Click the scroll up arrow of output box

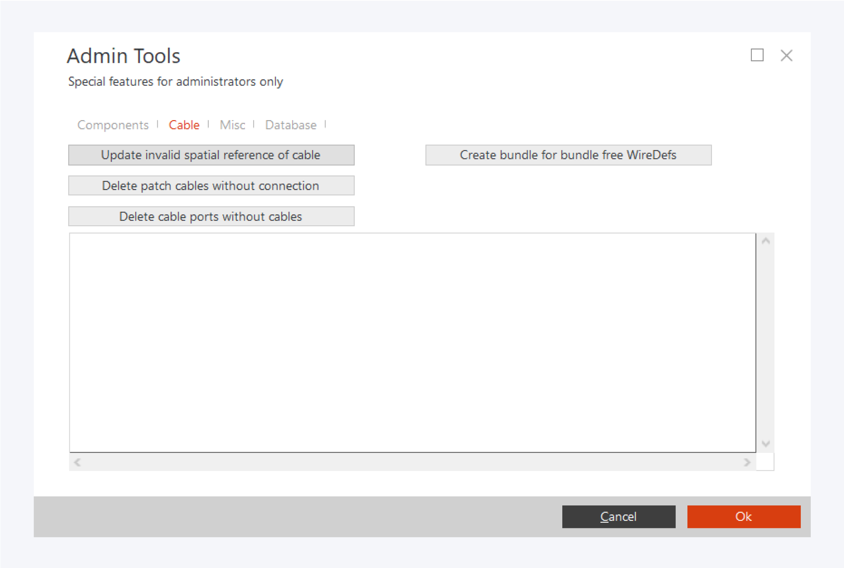[765, 241]
